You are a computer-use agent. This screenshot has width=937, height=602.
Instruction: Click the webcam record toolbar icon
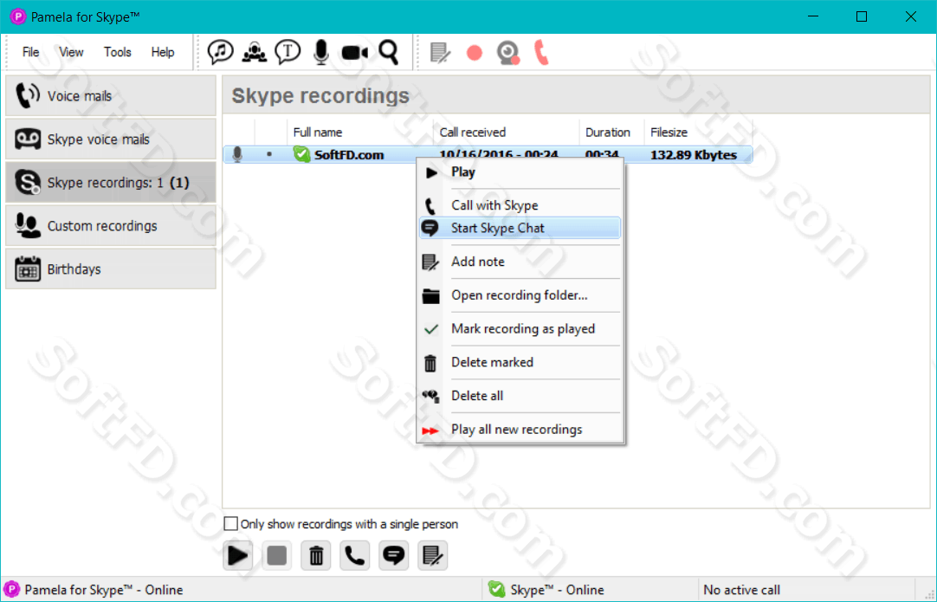pos(508,53)
